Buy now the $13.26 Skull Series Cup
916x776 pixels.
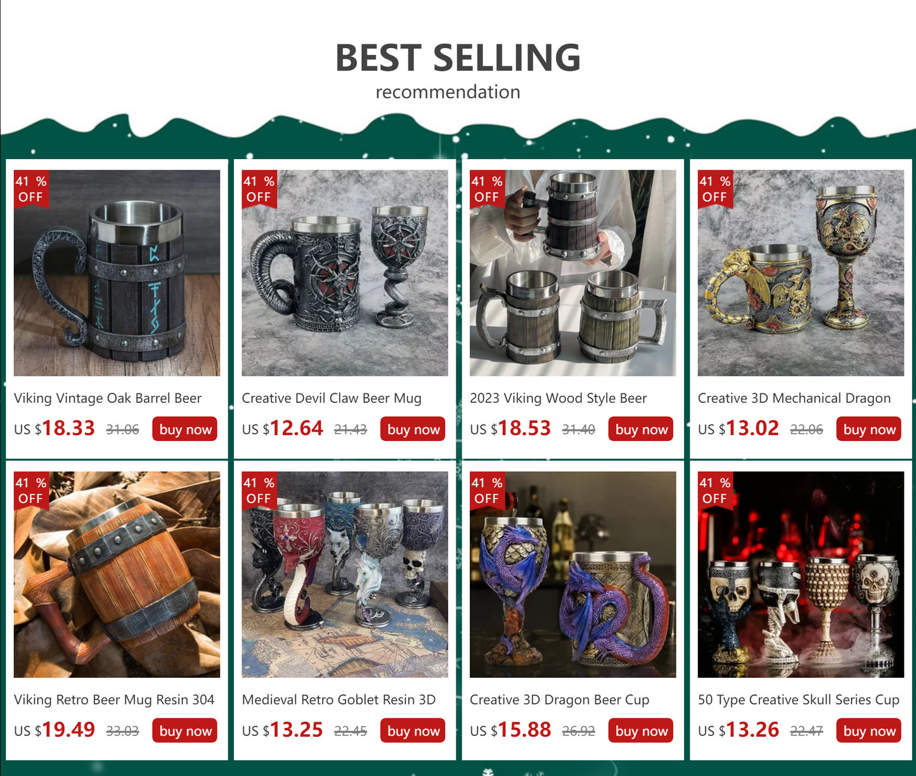point(869,730)
